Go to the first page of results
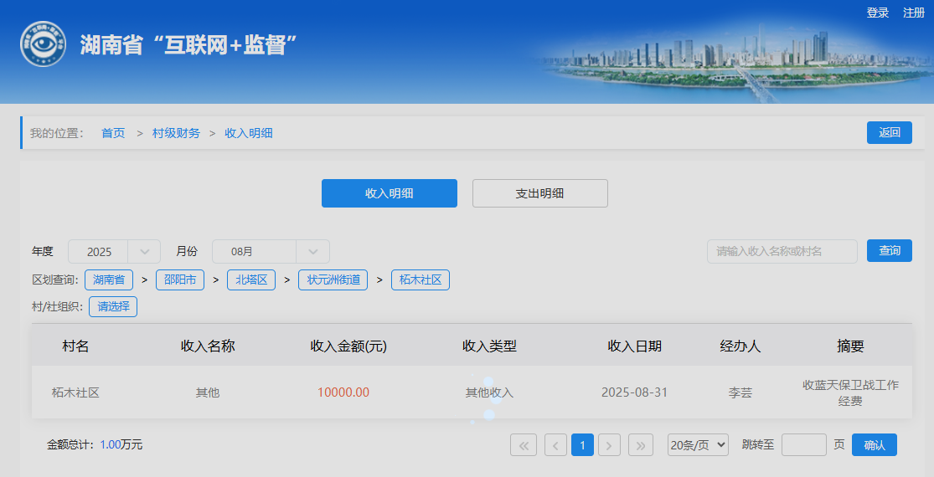934x477 pixels. pos(524,445)
